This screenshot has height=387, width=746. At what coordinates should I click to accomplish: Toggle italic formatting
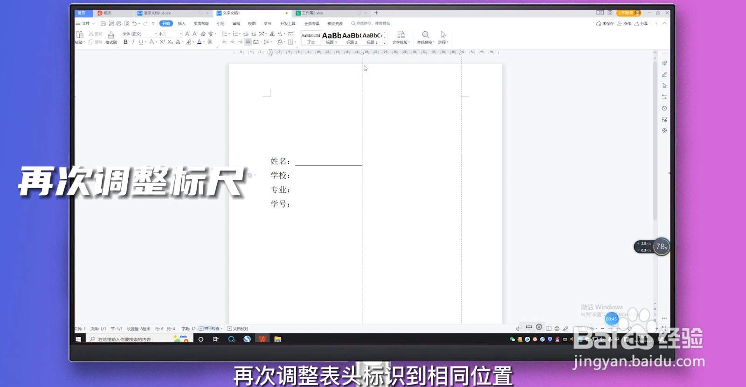[x=133, y=42]
